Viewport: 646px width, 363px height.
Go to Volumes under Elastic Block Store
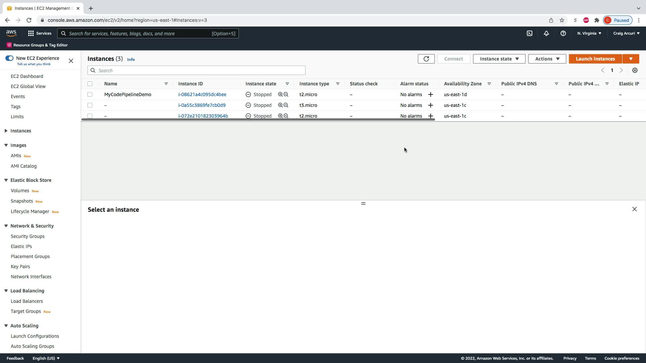click(x=20, y=191)
